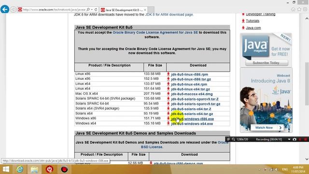Select the Java SE Development Kit 8 tab
This screenshot has height=174, width=309.
(x=124, y=10)
